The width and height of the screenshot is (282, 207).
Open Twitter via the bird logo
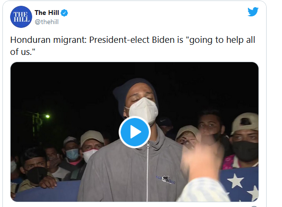pyautogui.click(x=253, y=12)
